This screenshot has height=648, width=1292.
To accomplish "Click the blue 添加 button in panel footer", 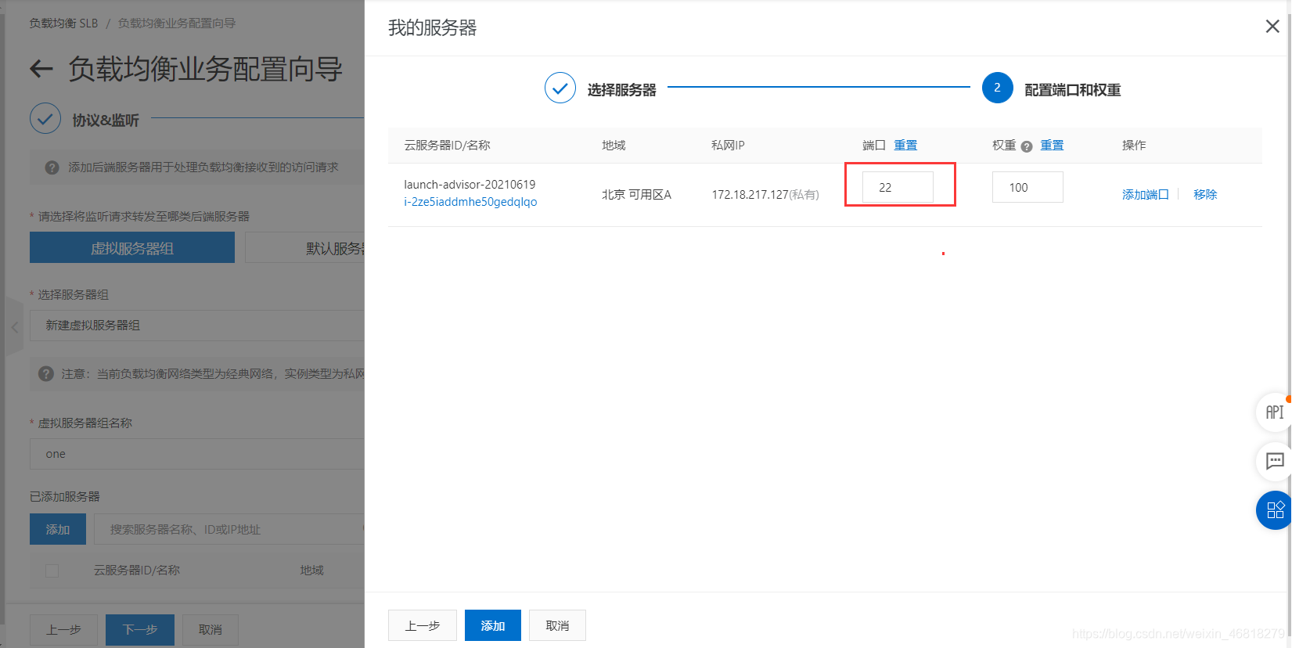I will [493, 625].
